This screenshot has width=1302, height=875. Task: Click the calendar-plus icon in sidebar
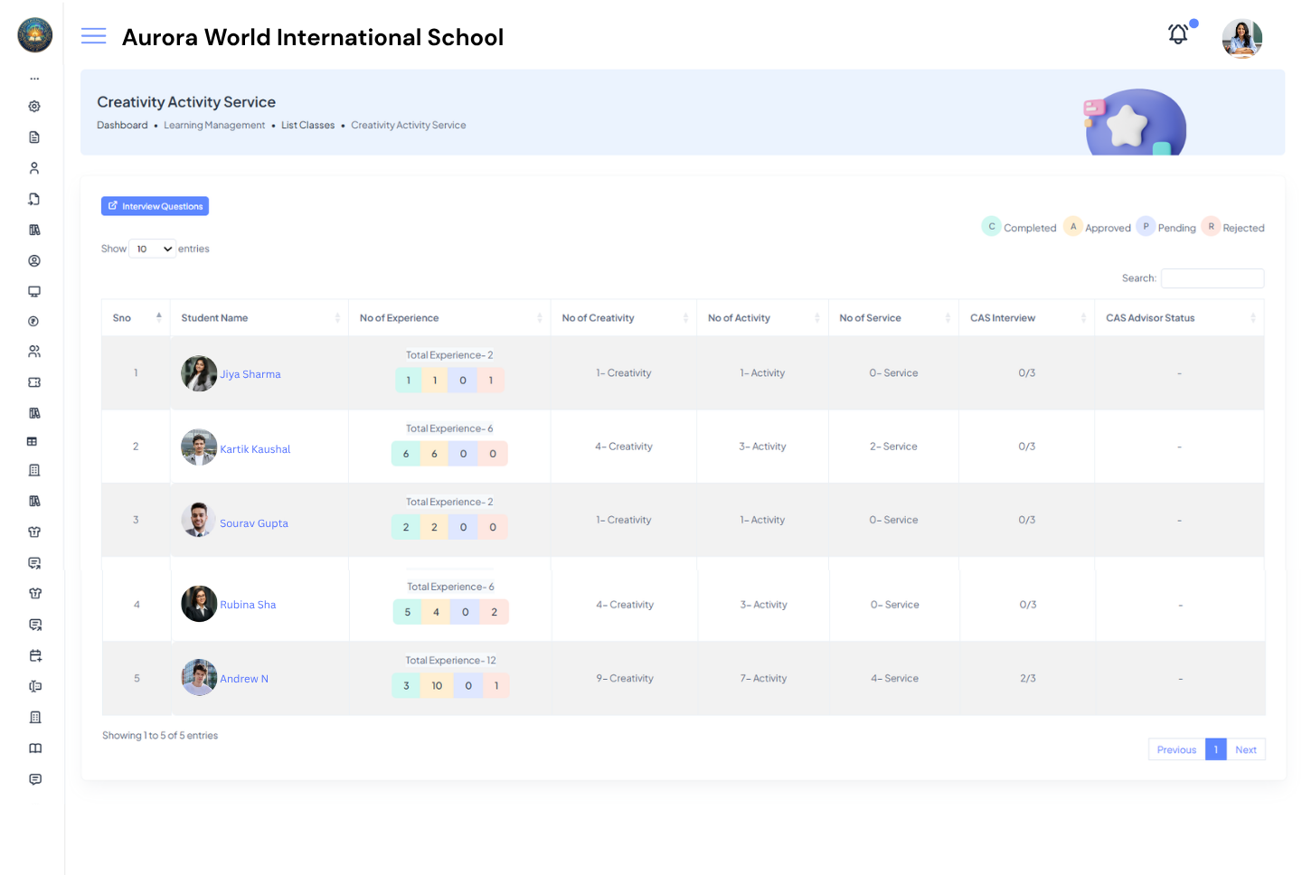point(35,655)
